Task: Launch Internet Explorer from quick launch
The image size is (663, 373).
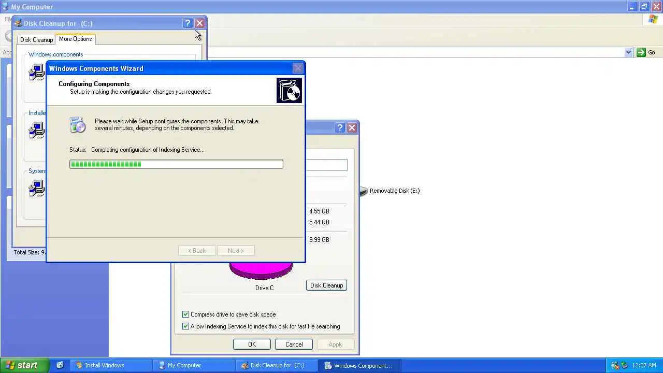Action: pyautogui.click(x=60, y=365)
